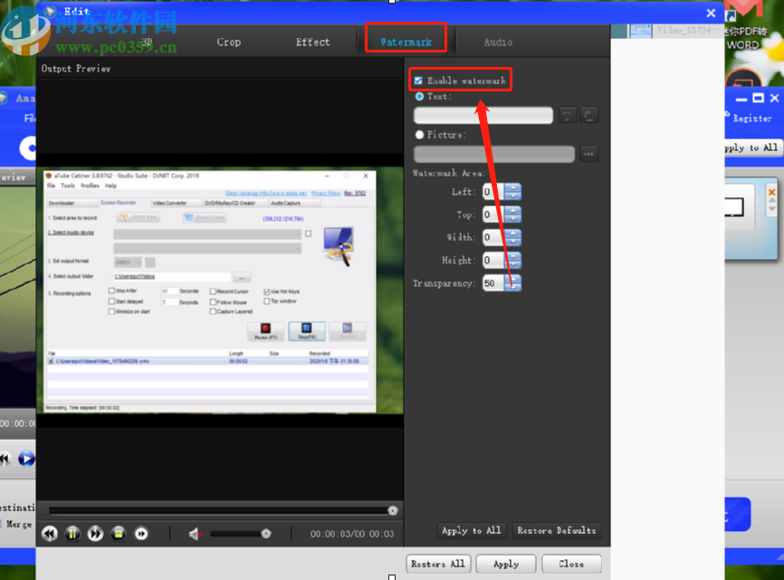Viewport: 784px width, 580px height.
Task: Switch to the Effect tab
Action: (312, 42)
